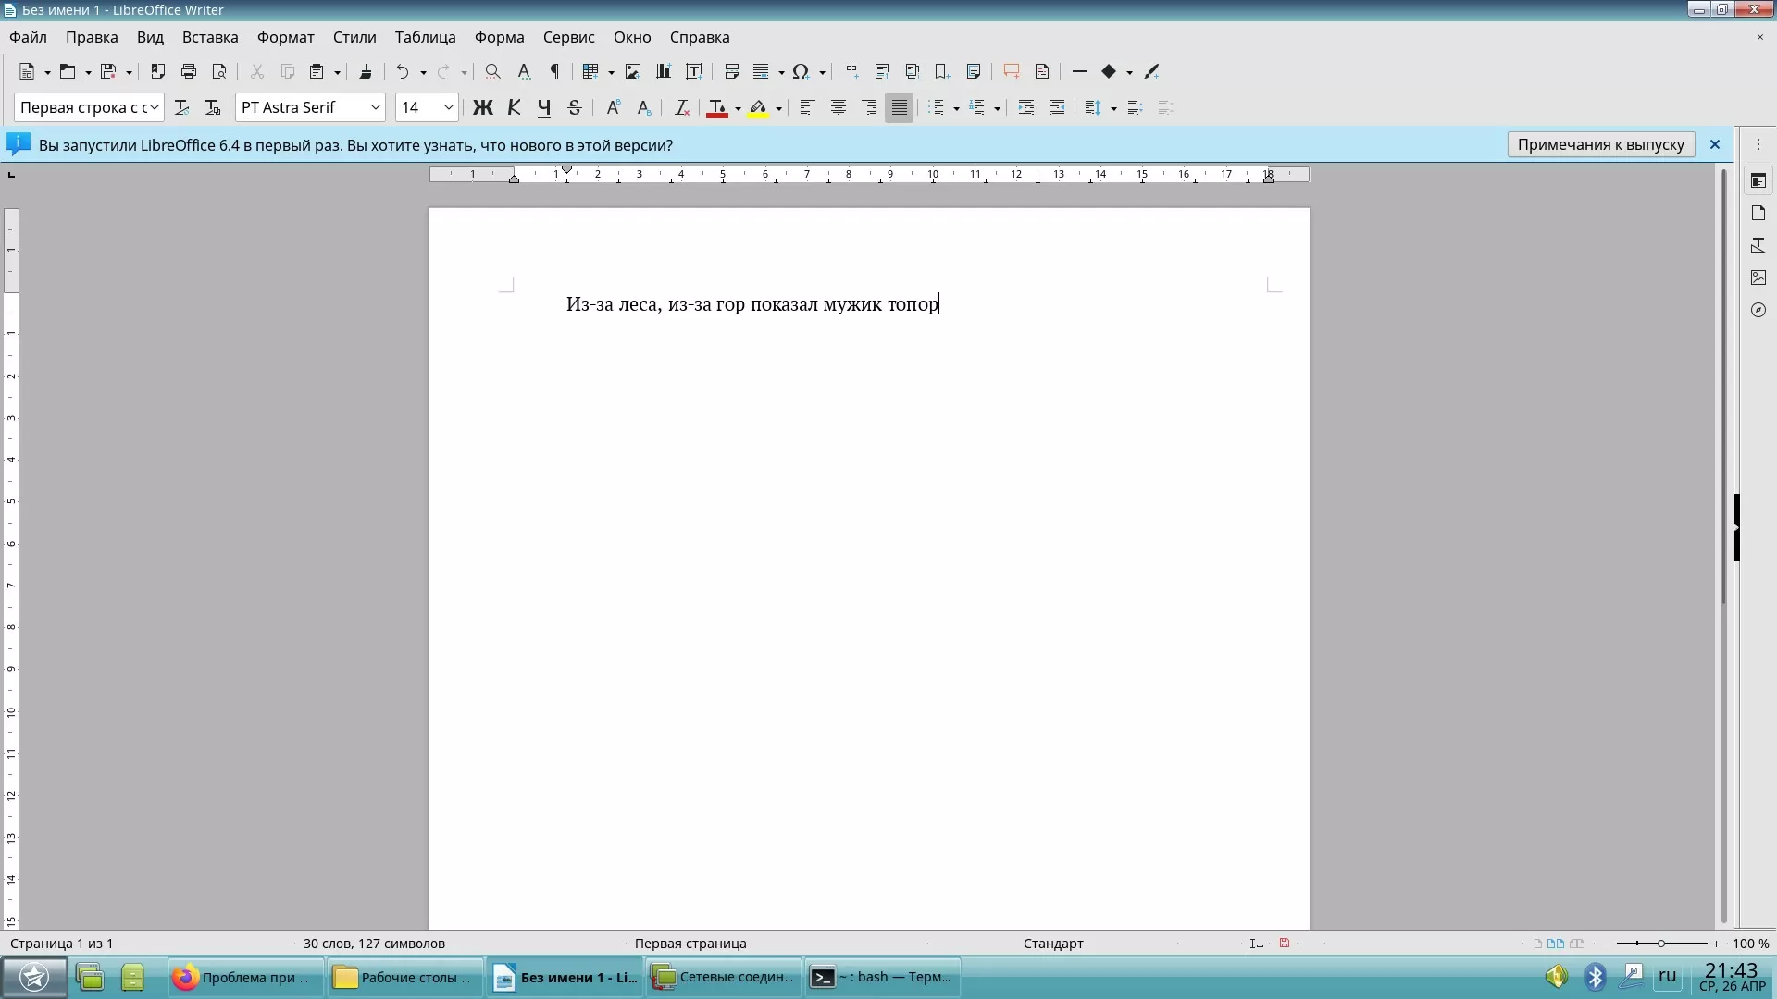
Task: Open the Вставка menu
Action: pyautogui.click(x=210, y=37)
